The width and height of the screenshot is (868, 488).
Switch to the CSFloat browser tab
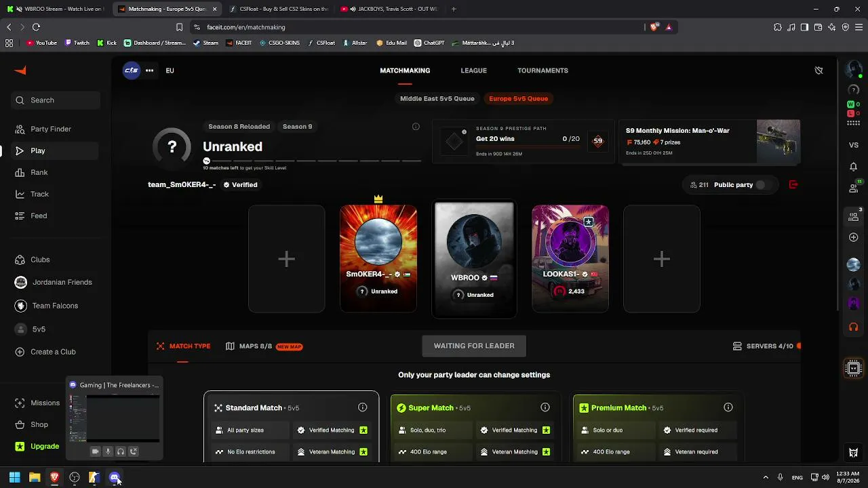click(279, 9)
